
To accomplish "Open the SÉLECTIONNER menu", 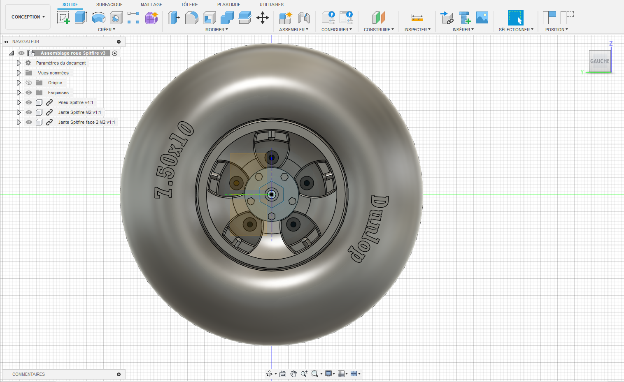I will click(516, 30).
